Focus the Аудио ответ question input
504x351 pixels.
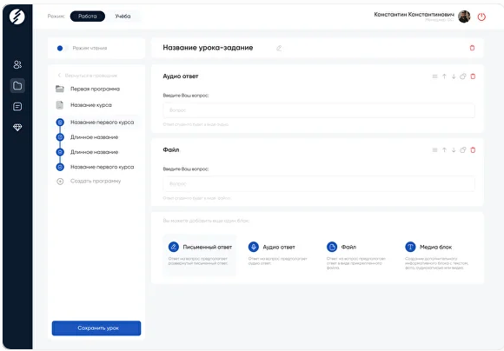(x=319, y=110)
